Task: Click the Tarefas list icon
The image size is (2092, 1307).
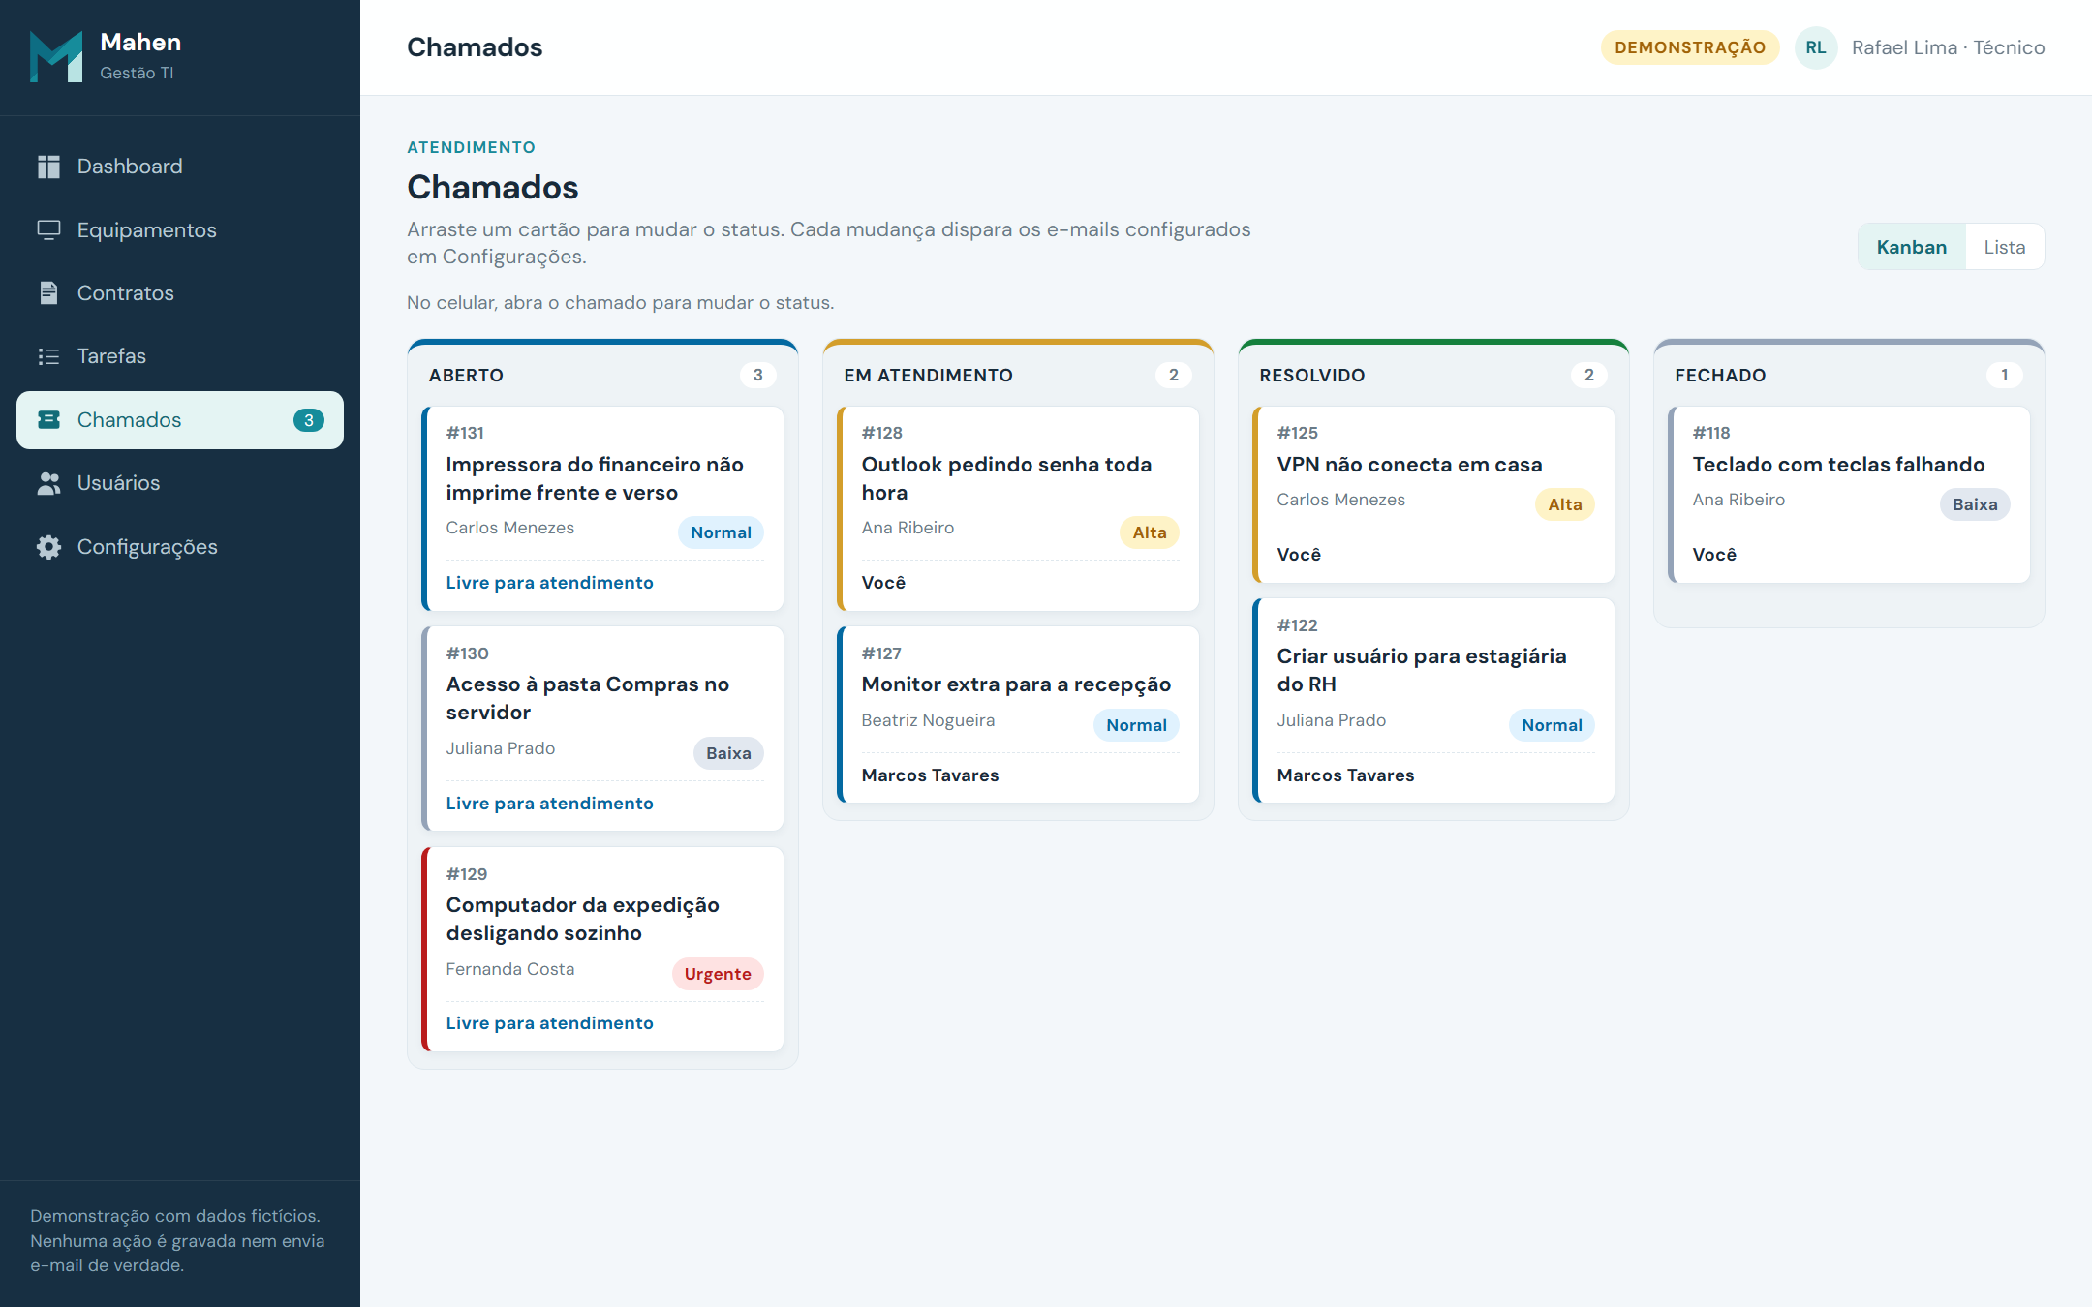Action: click(x=48, y=356)
